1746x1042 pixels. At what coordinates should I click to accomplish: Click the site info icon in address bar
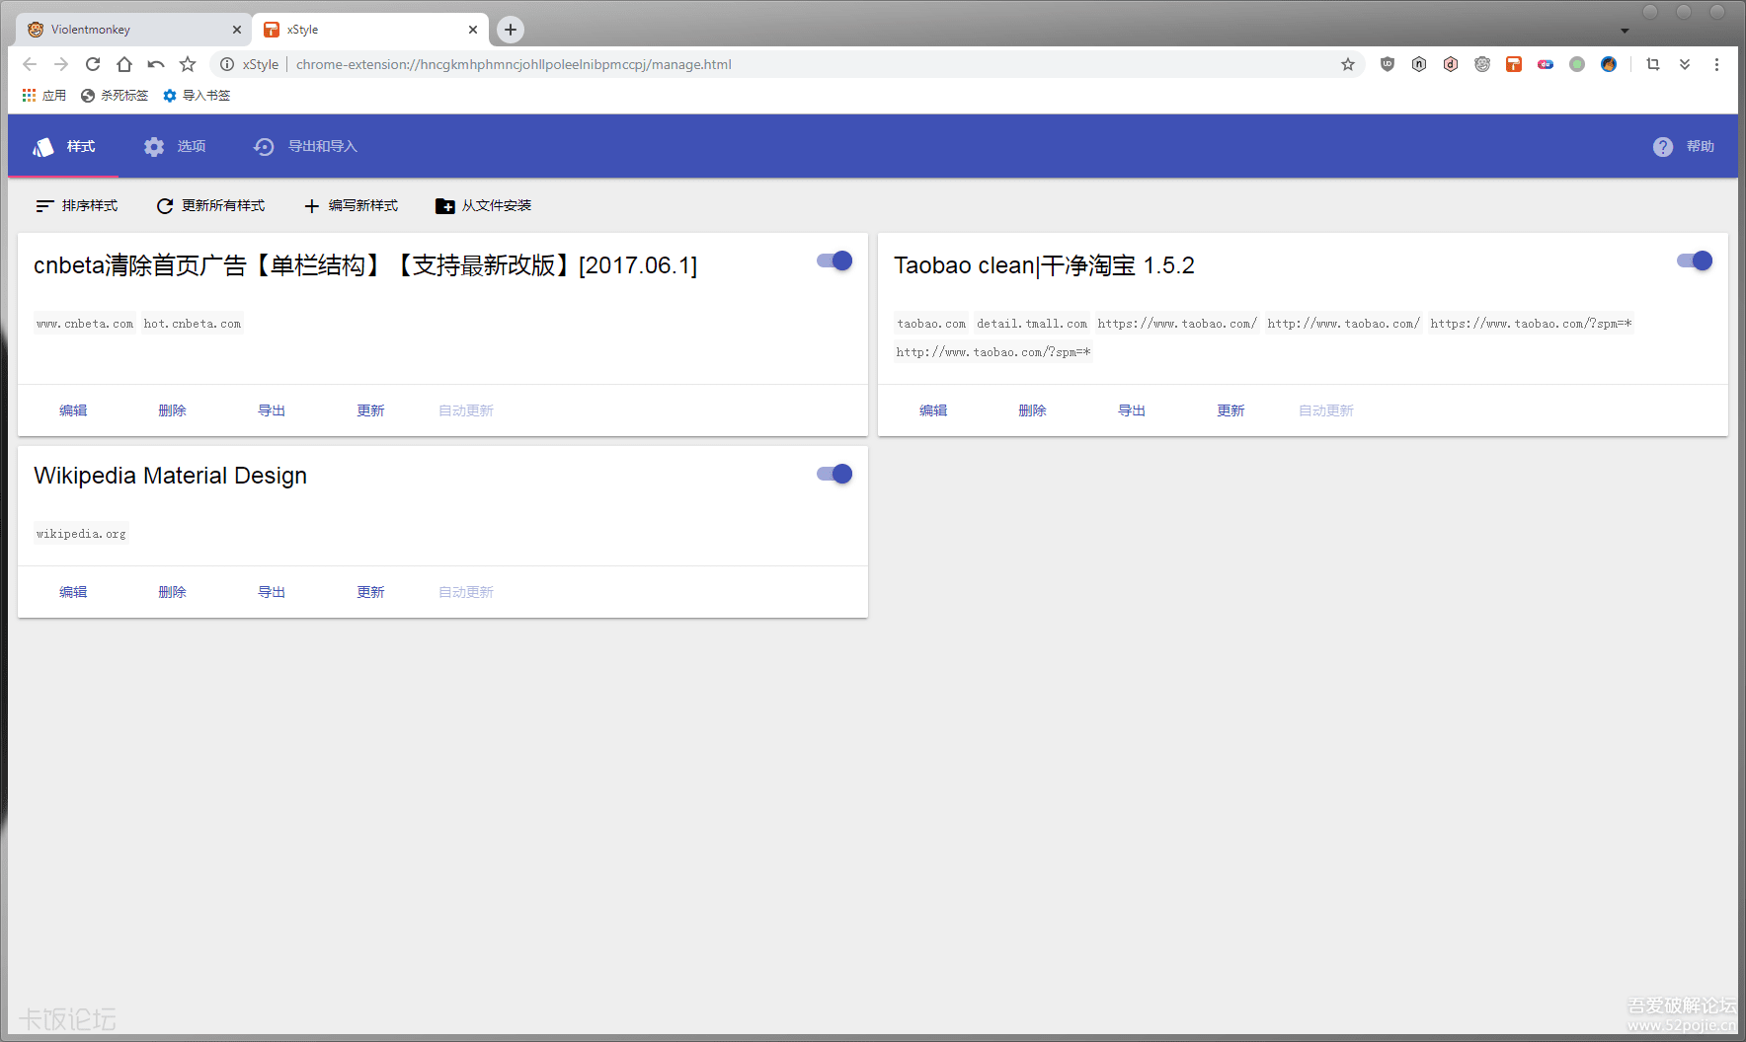click(x=227, y=64)
